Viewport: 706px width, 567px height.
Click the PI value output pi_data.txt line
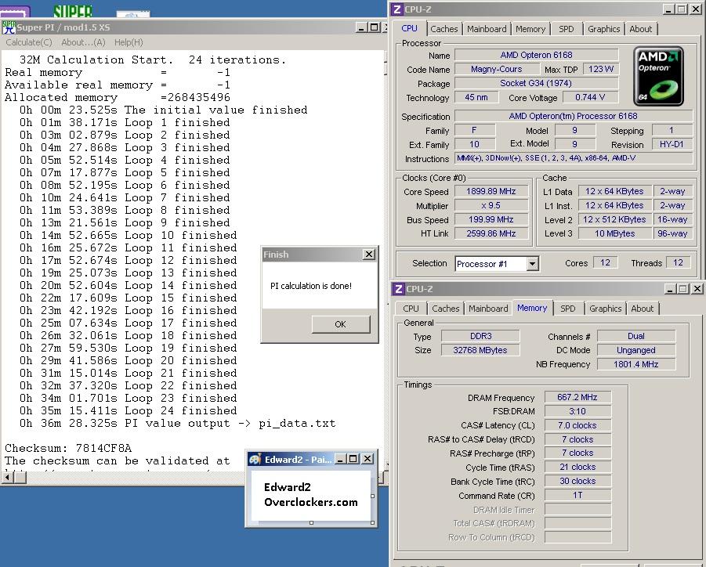click(x=177, y=424)
